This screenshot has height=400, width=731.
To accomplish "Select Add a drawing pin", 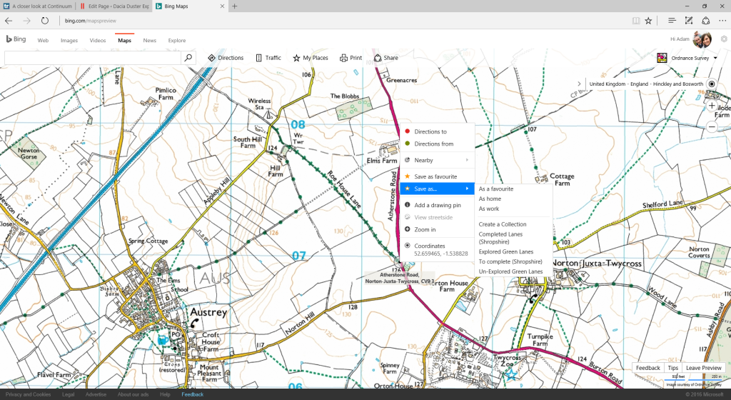I will click(x=438, y=205).
